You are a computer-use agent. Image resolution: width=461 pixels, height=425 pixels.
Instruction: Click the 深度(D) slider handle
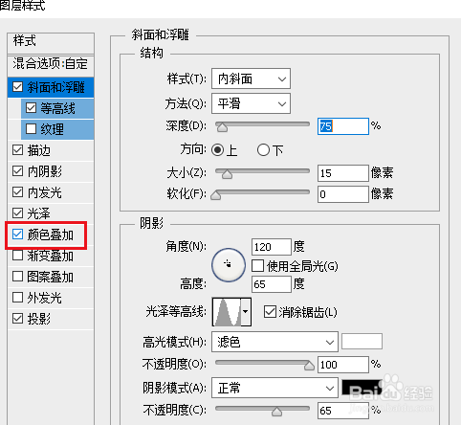point(222,127)
